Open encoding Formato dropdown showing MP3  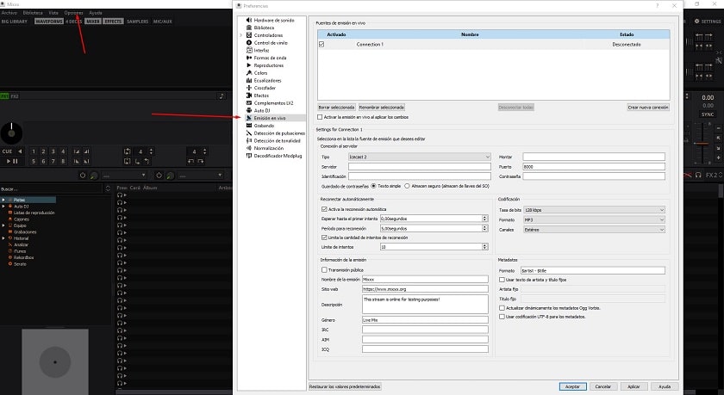point(594,219)
